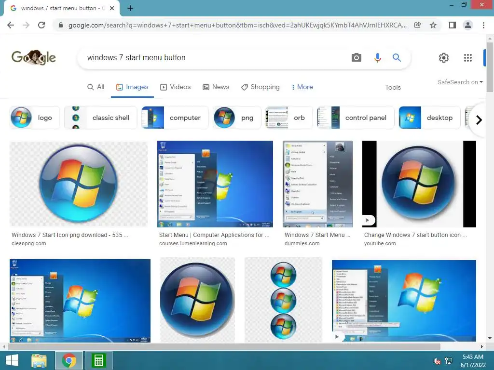Share this page via the share icon
This screenshot has height=370, width=494.
417,25
